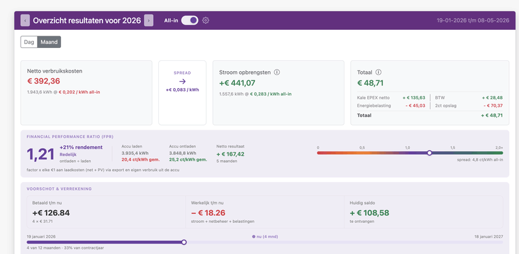Go to next year with right chevron
The height and width of the screenshot is (254, 519).
[x=149, y=21]
